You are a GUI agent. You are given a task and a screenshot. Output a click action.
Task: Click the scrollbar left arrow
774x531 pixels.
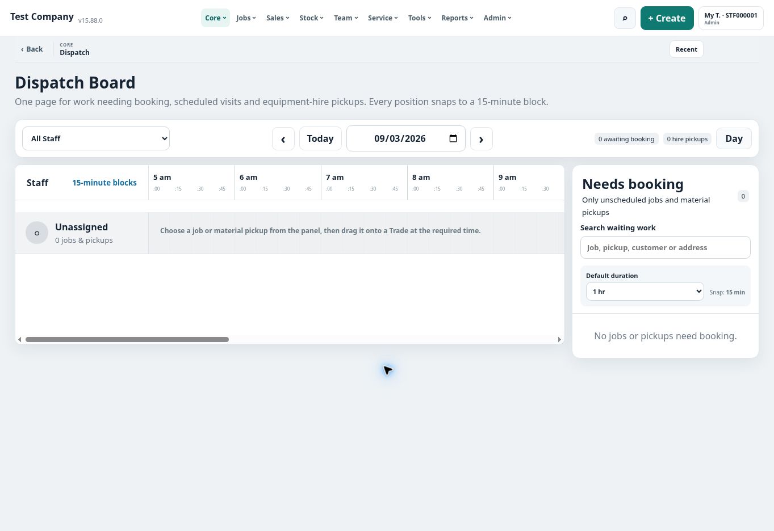(20, 339)
